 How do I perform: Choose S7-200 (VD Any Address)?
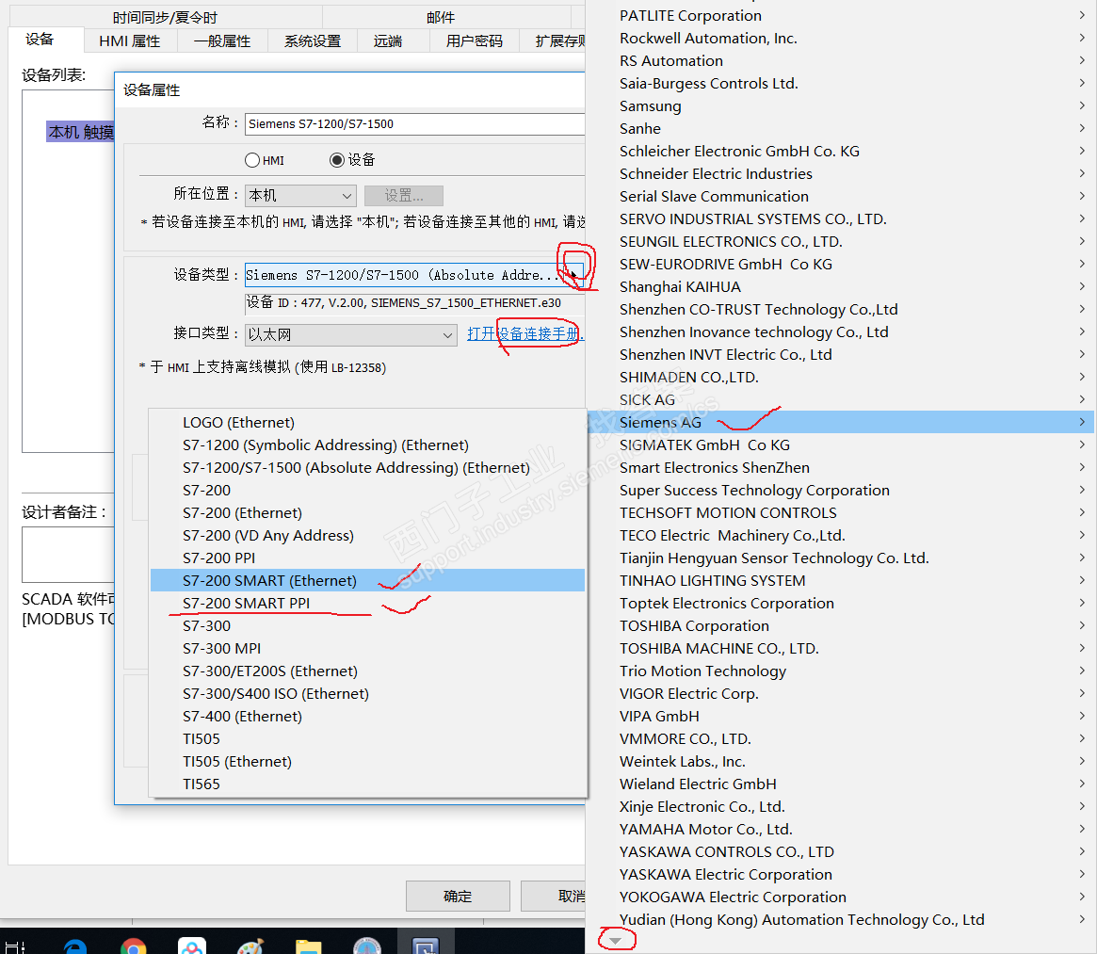368,536
